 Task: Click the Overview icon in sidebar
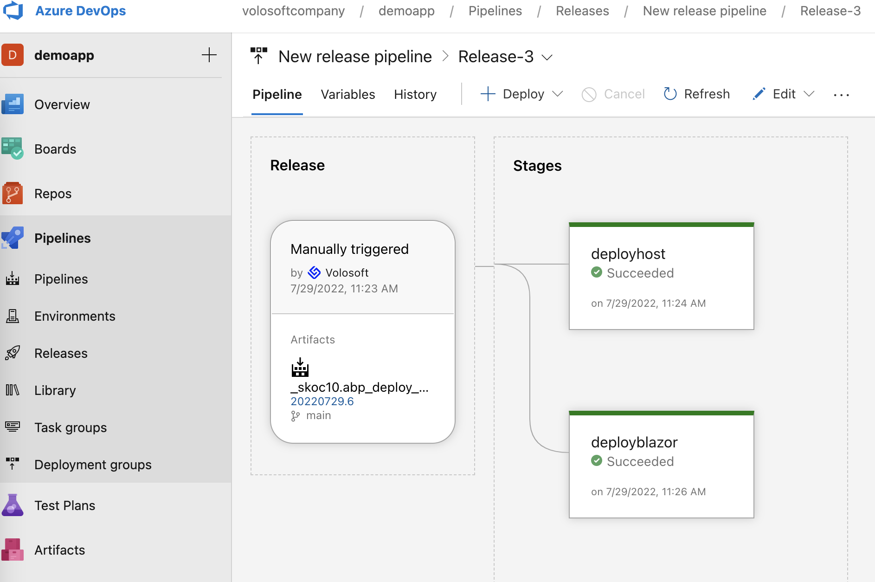[x=13, y=104]
